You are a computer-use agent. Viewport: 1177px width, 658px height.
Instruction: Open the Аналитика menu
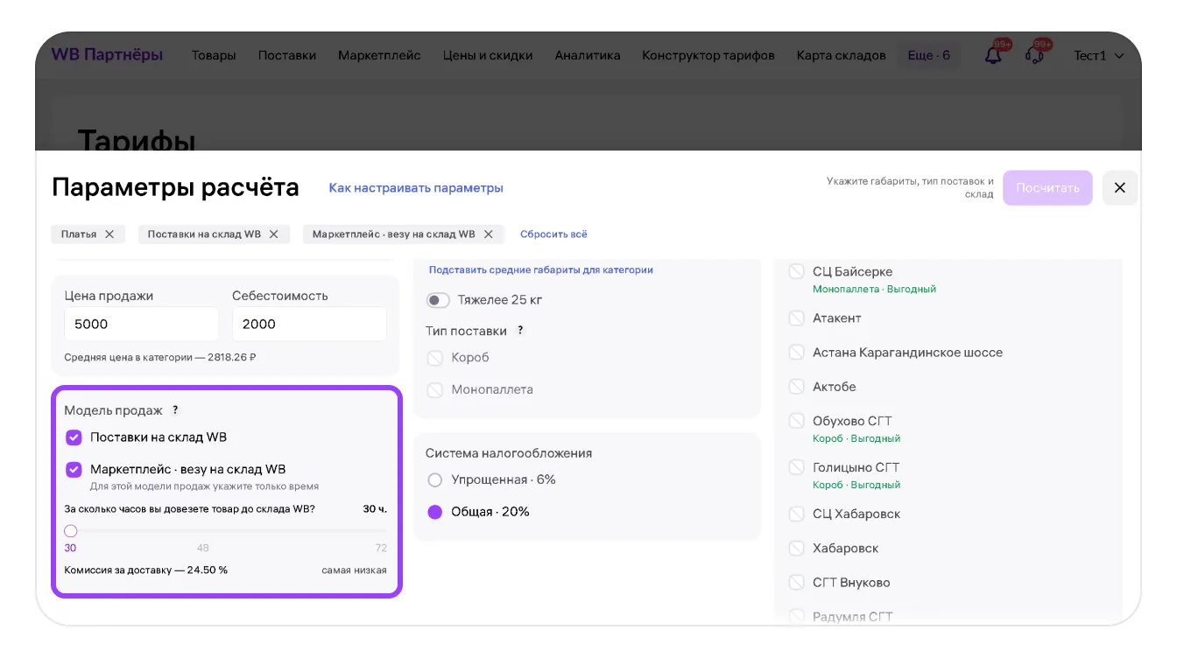pos(588,55)
